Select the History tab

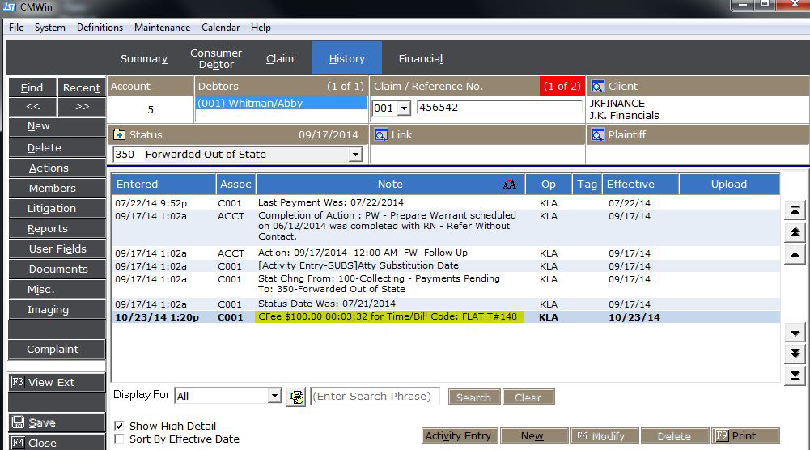[347, 58]
